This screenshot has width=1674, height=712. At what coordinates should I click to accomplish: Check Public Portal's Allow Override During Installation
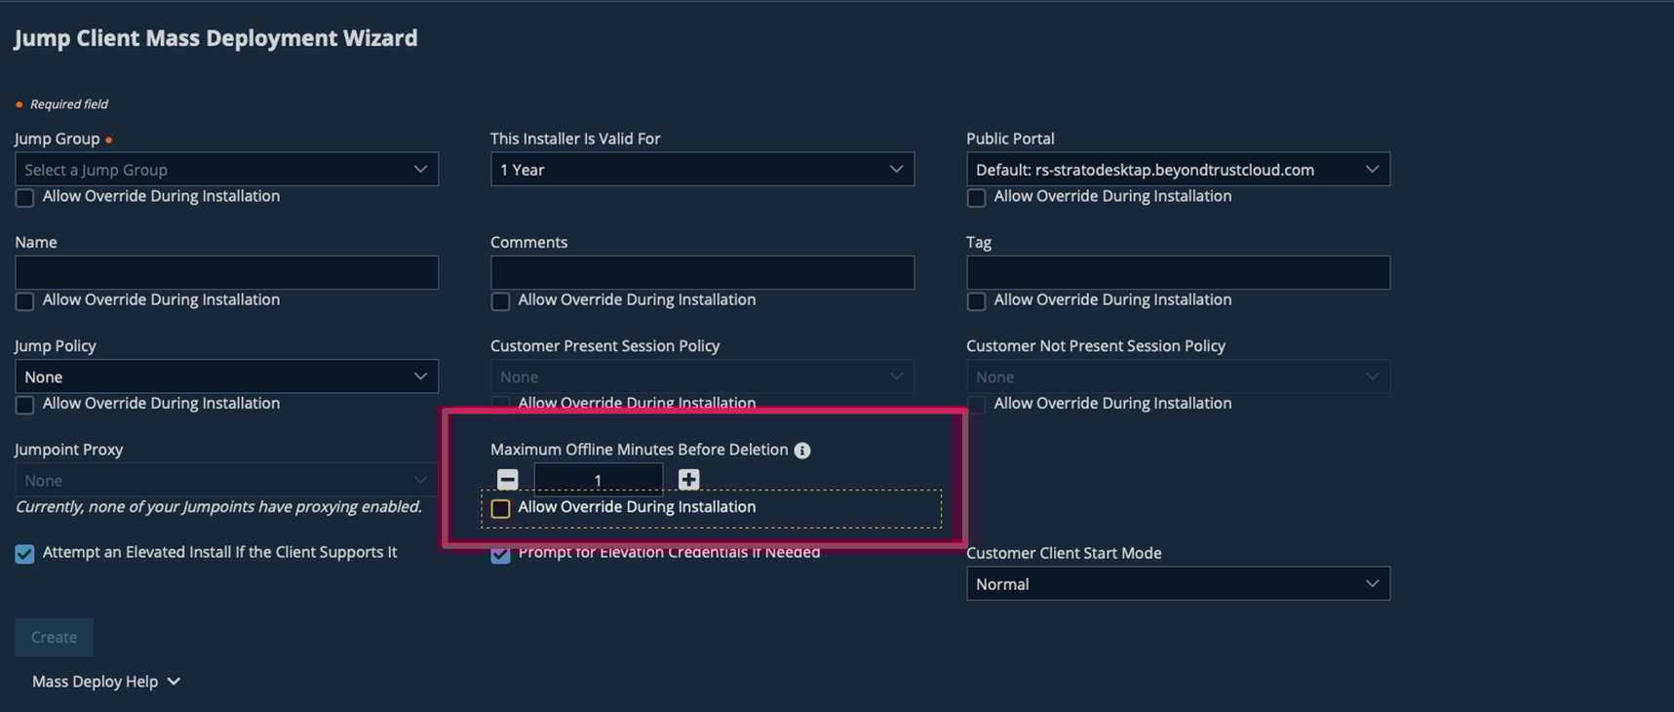point(976,198)
